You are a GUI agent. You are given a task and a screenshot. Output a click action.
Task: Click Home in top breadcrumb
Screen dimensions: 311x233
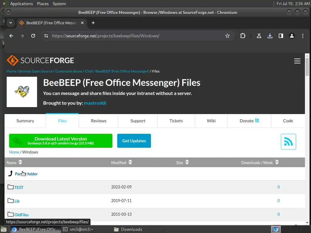[x=12, y=71]
